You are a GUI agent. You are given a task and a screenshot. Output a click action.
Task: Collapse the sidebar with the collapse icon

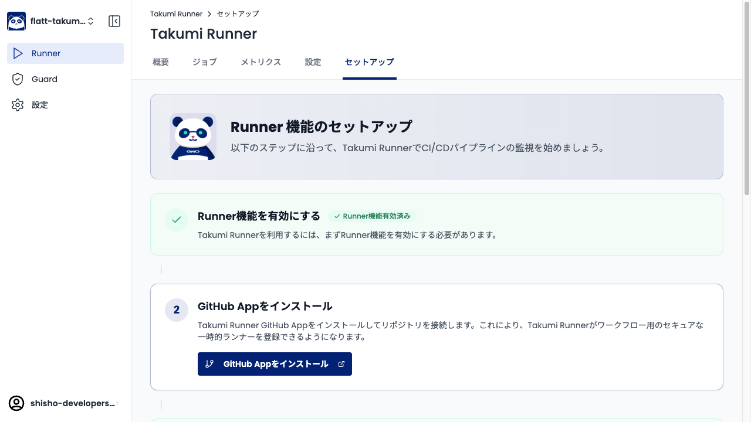coord(114,21)
